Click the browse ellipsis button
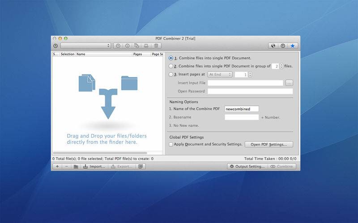Viewport: 358px width, 223px height. coord(289,83)
